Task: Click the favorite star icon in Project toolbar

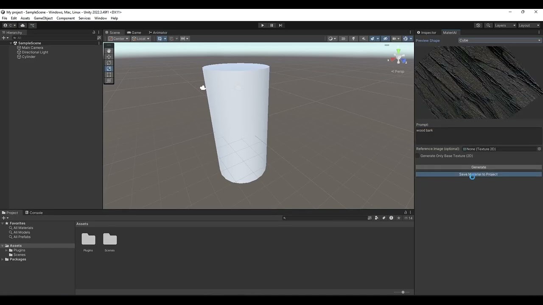Action: pos(398,218)
